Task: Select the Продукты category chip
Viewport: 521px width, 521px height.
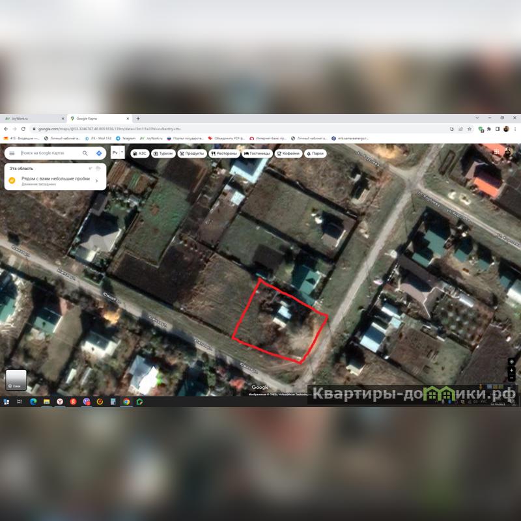Action: [x=192, y=154]
